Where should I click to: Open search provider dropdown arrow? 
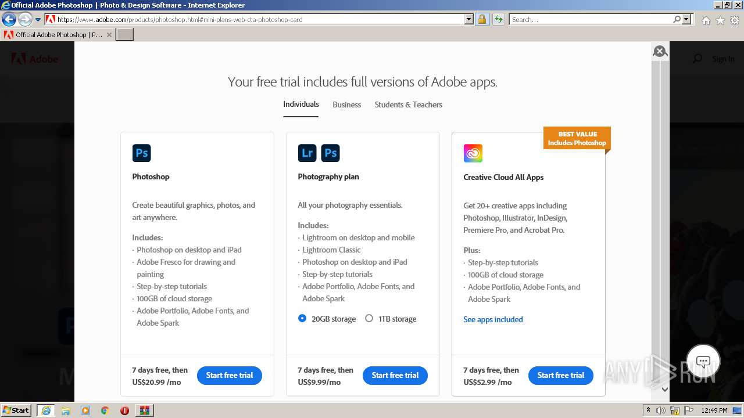click(x=686, y=19)
